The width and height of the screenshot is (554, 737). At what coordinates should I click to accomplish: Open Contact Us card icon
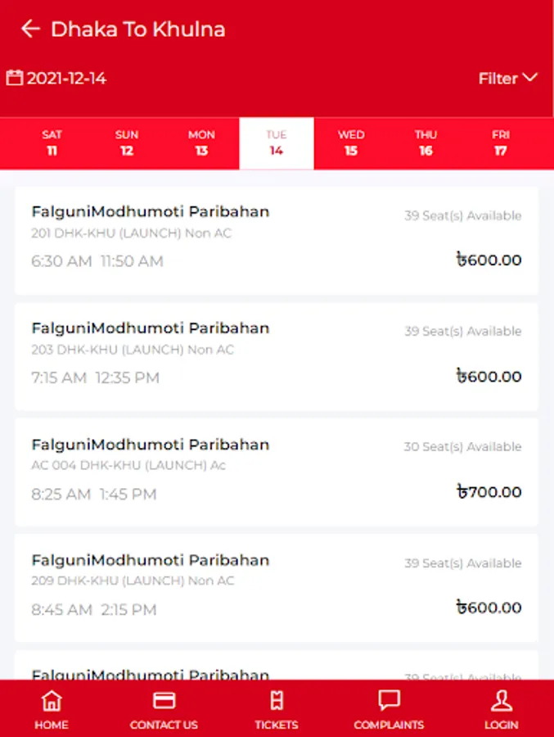click(x=164, y=700)
